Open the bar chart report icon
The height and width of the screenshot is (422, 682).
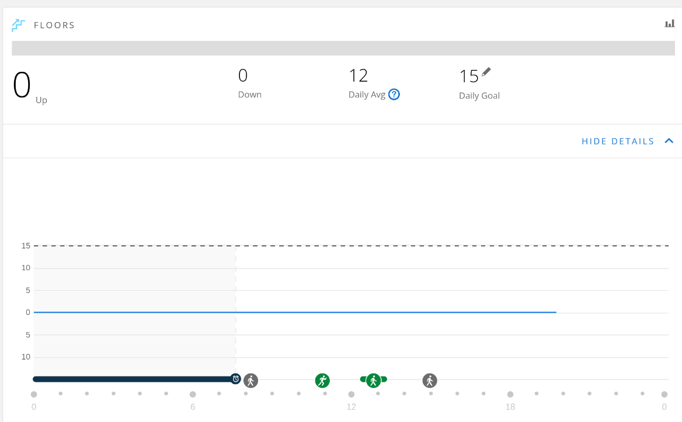pos(669,23)
